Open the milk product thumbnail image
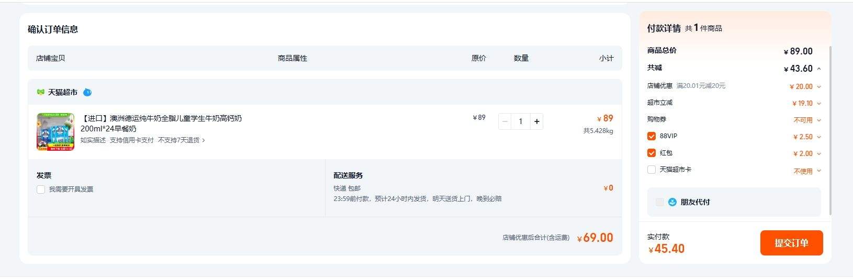Viewport: 853px width, 279px height. pyautogui.click(x=55, y=132)
